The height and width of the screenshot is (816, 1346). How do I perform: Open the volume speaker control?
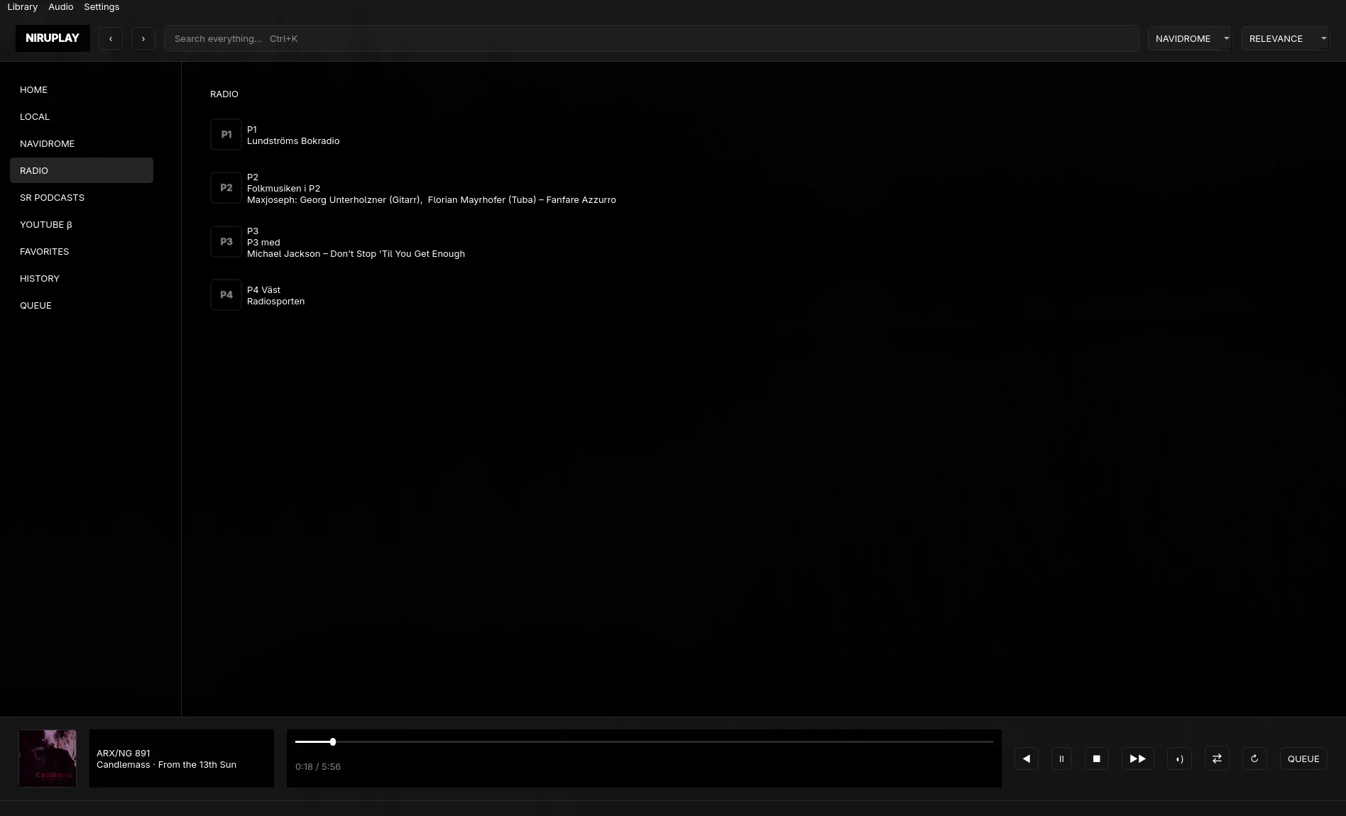coord(1179,759)
